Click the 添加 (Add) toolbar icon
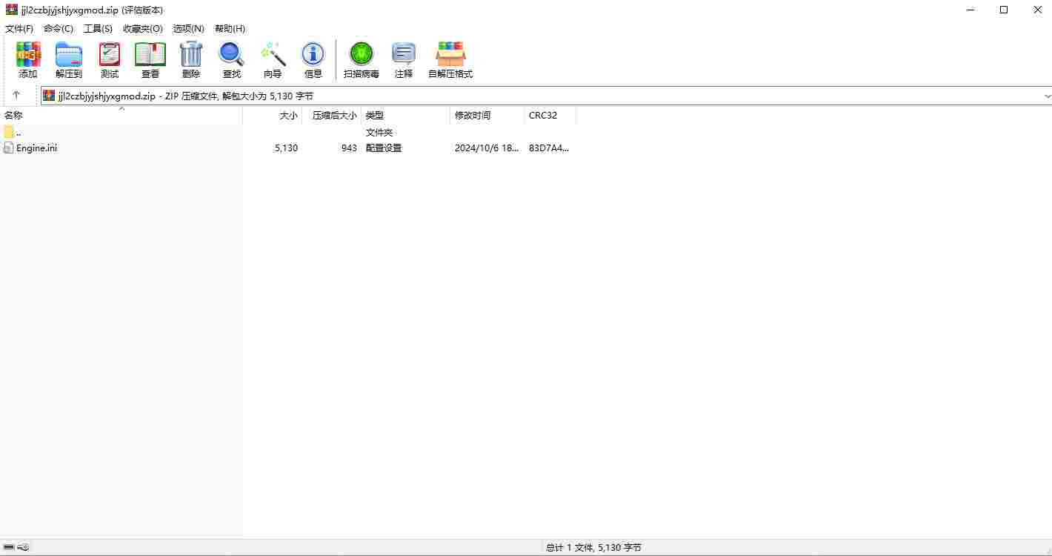This screenshot has height=556, width=1052. pyautogui.click(x=28, y=54)
